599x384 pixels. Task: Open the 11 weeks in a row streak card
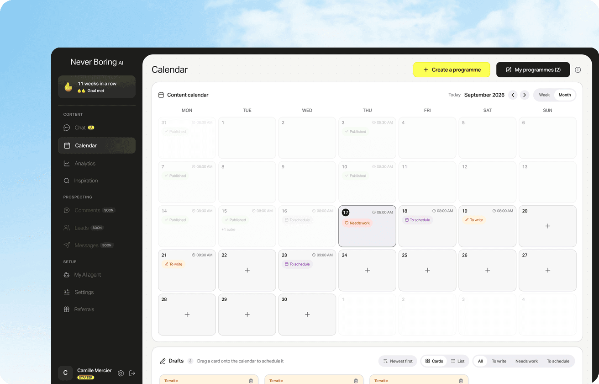tap(97, 87)
